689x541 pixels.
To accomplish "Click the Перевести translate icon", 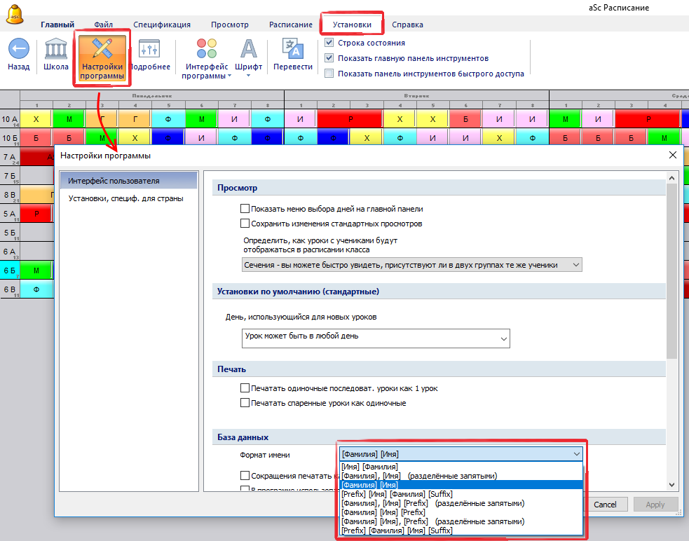I will [292, 49].
